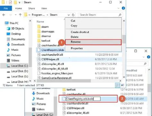
Task: Sort by the Name column header
Action: pyautogui.click(x=40, y=22)
